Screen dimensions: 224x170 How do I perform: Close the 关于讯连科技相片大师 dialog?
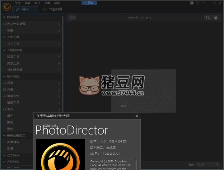[137, 116]
